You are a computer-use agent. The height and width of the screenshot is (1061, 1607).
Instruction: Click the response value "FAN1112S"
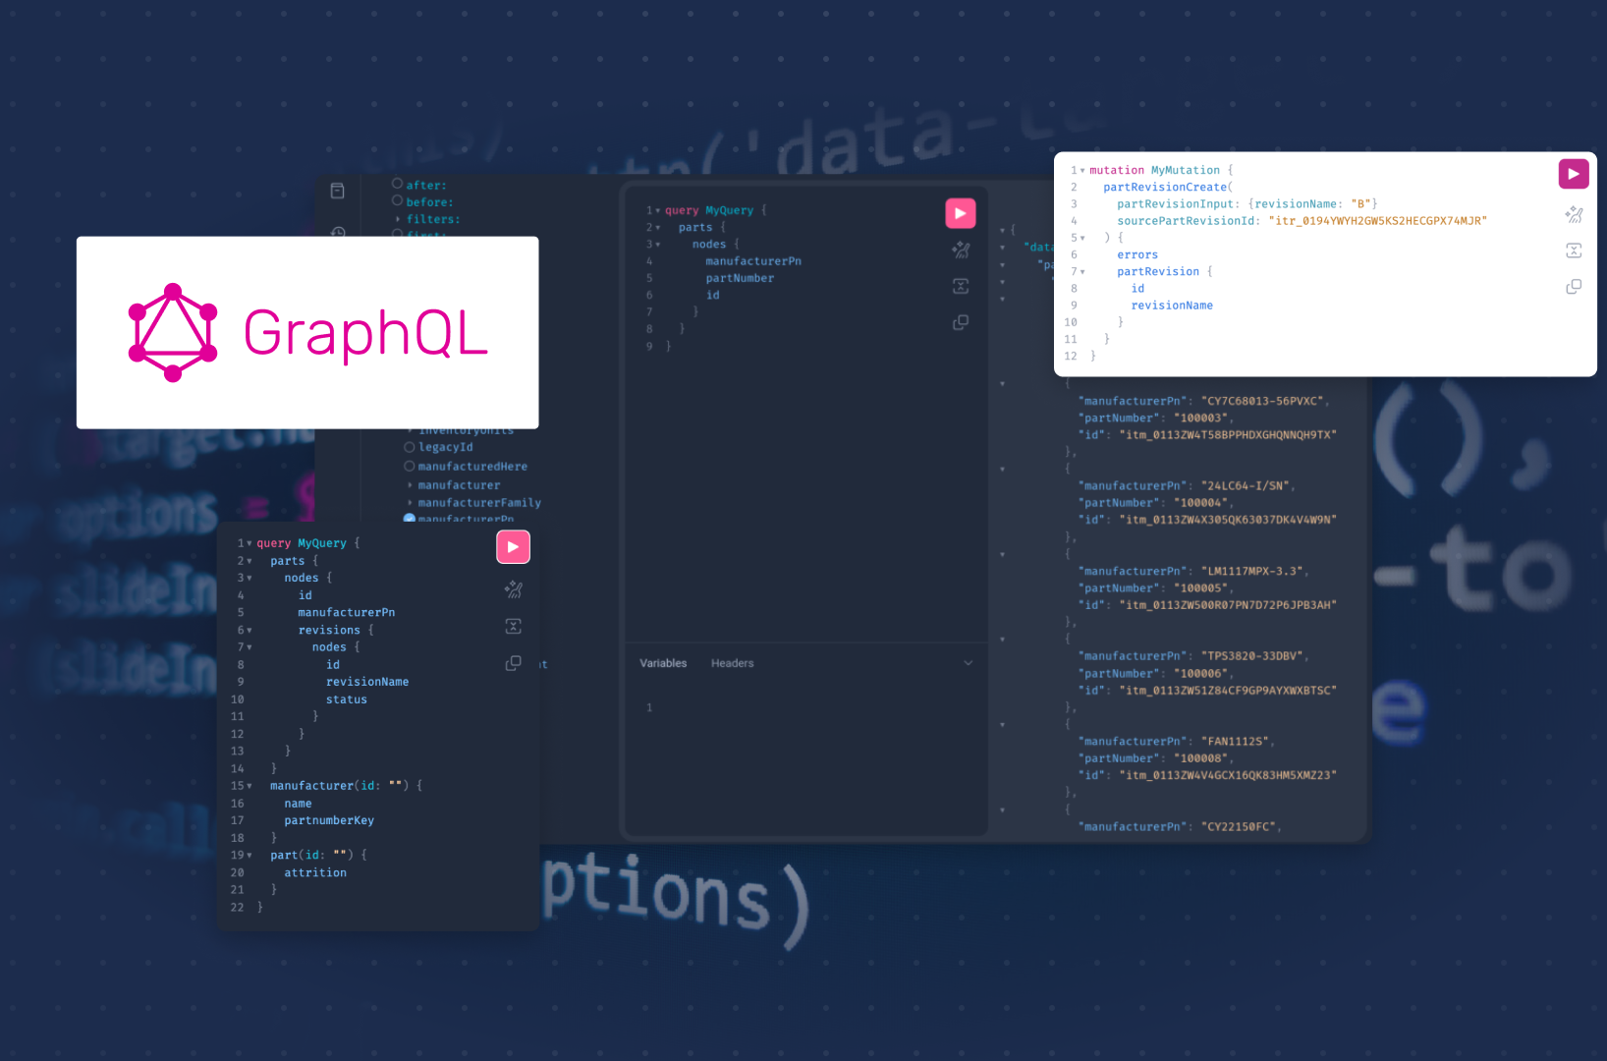1237,742
